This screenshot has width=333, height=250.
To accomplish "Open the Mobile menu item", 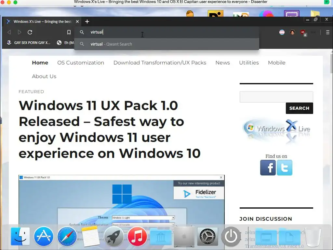I will pos(276,63).
